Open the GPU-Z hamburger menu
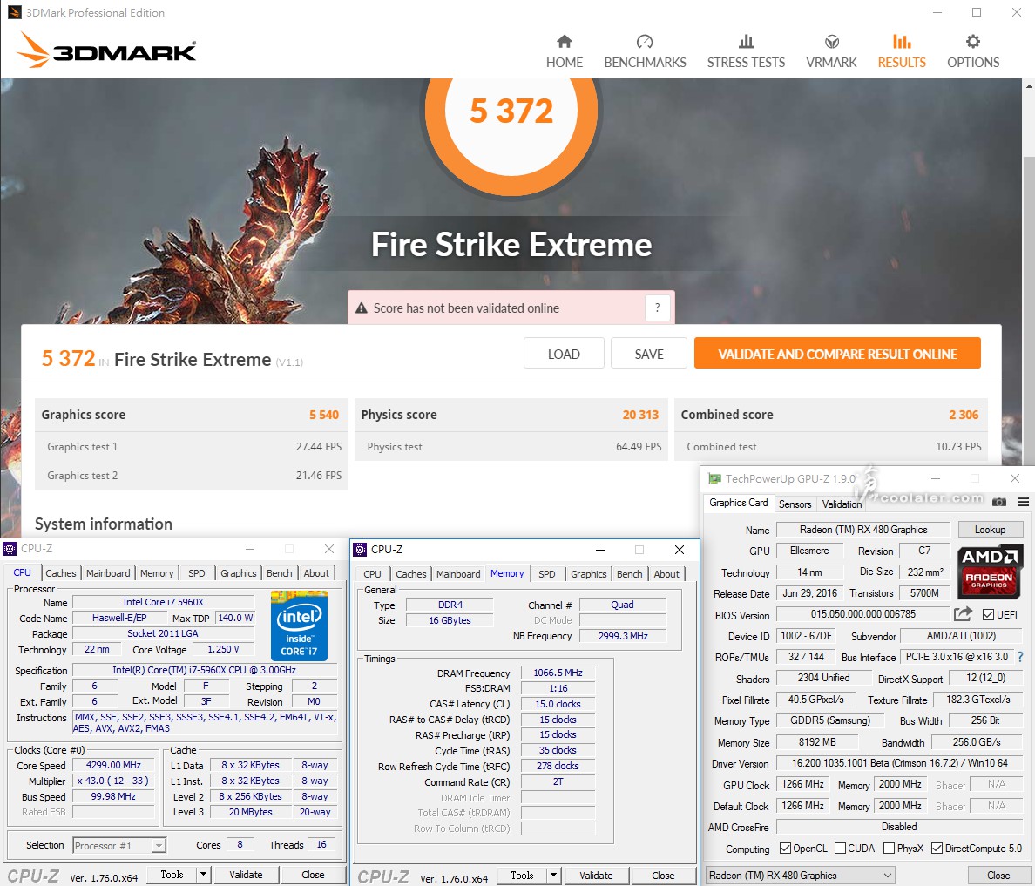 click(x=1023, y=503)
